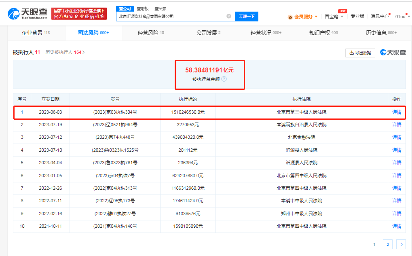This screenshot has width=412, height=256.
Task: Click the 导出数据 export button
Action: pos(360,53)
